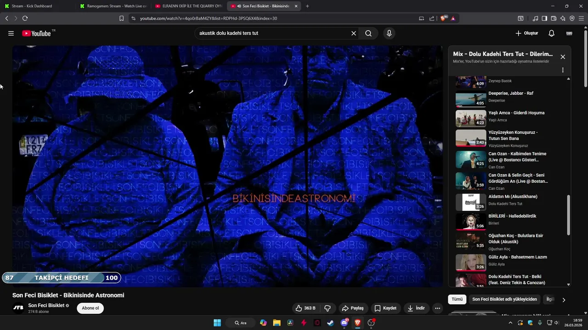Play Yaşlı Amca - Giderdi Hoşuma

[509, 118]
